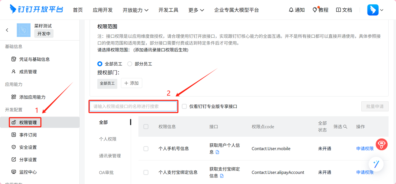Expand the account dropdown arrow beside avatar

coord(382,10)
